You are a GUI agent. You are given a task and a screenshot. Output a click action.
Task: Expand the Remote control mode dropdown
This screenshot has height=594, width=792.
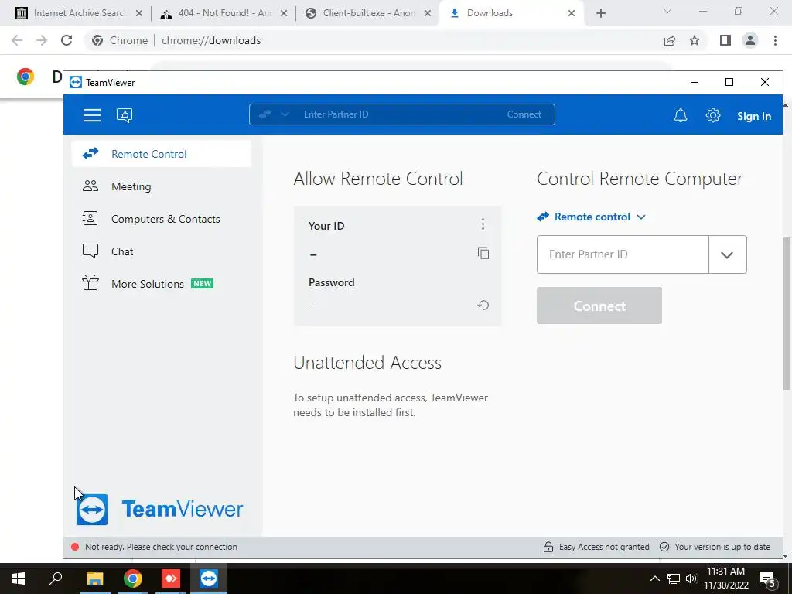[592, 217]
